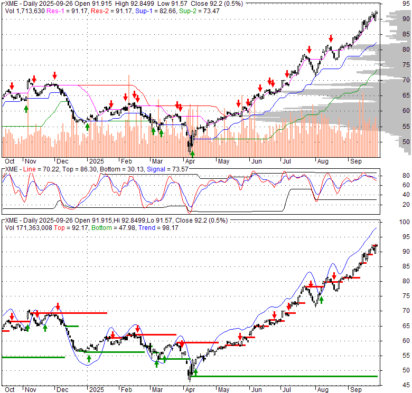Click the red sell arrow above mid-August peak, top chart
Image resolution: width=412 pixels, height=393 pixels.
tap(331, 39)
